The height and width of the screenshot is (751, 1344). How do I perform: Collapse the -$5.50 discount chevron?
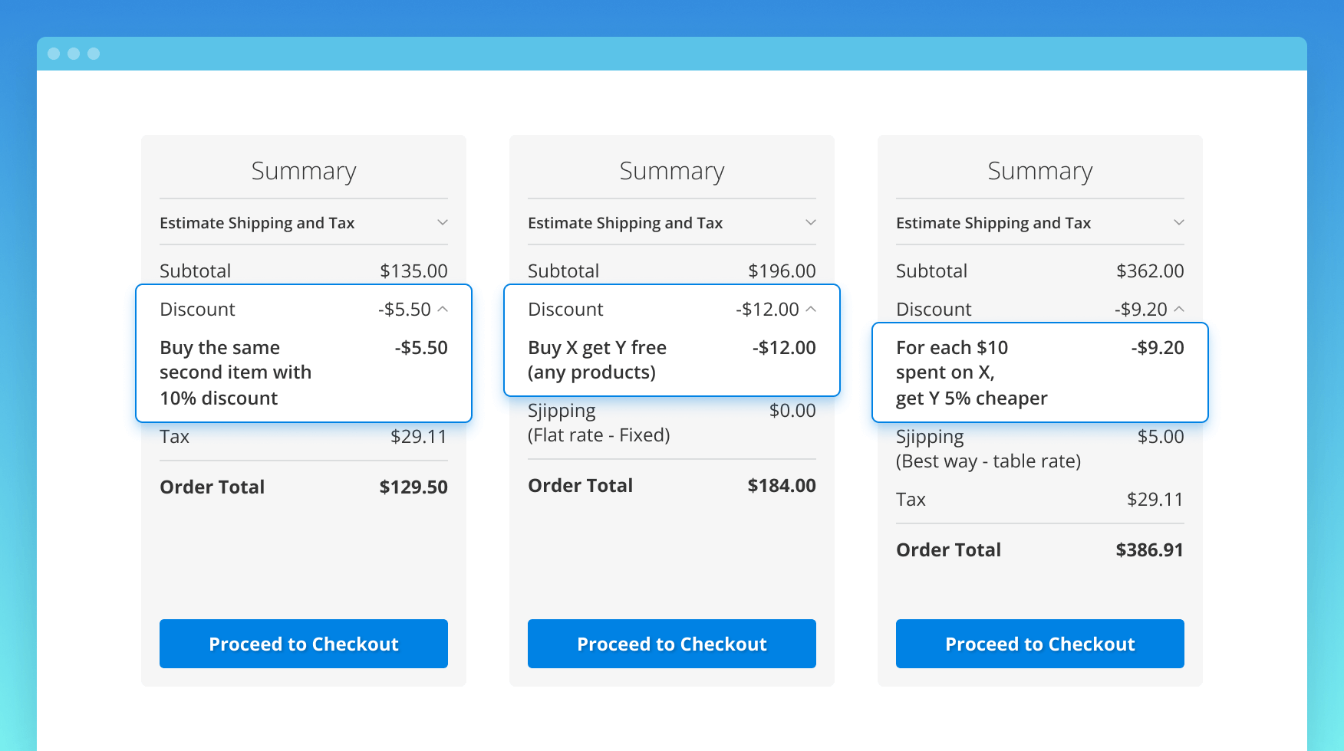point(443,309)
